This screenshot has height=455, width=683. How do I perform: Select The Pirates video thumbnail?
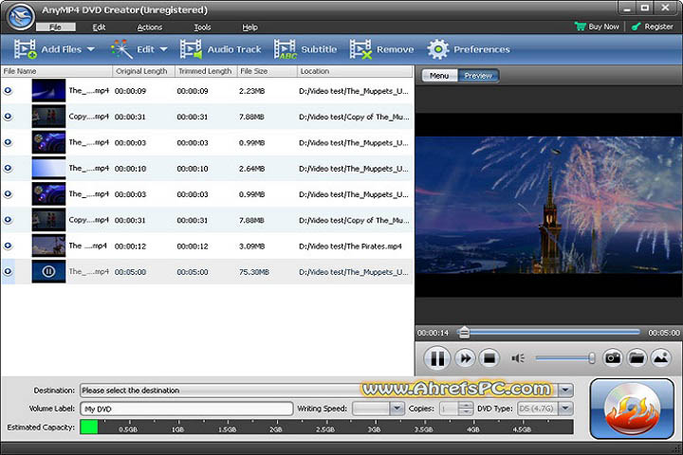48,246
